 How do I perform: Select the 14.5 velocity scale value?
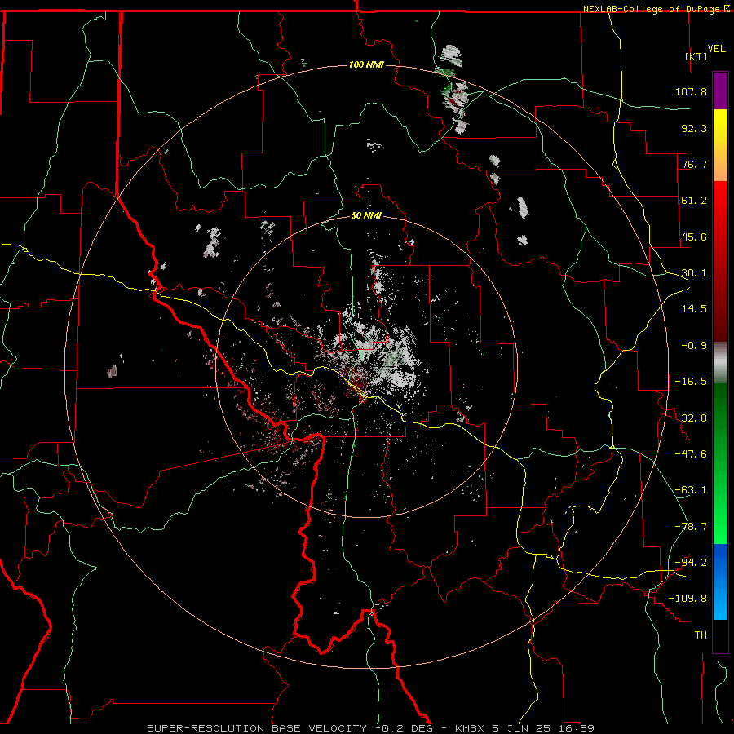[x=694, y=309]
